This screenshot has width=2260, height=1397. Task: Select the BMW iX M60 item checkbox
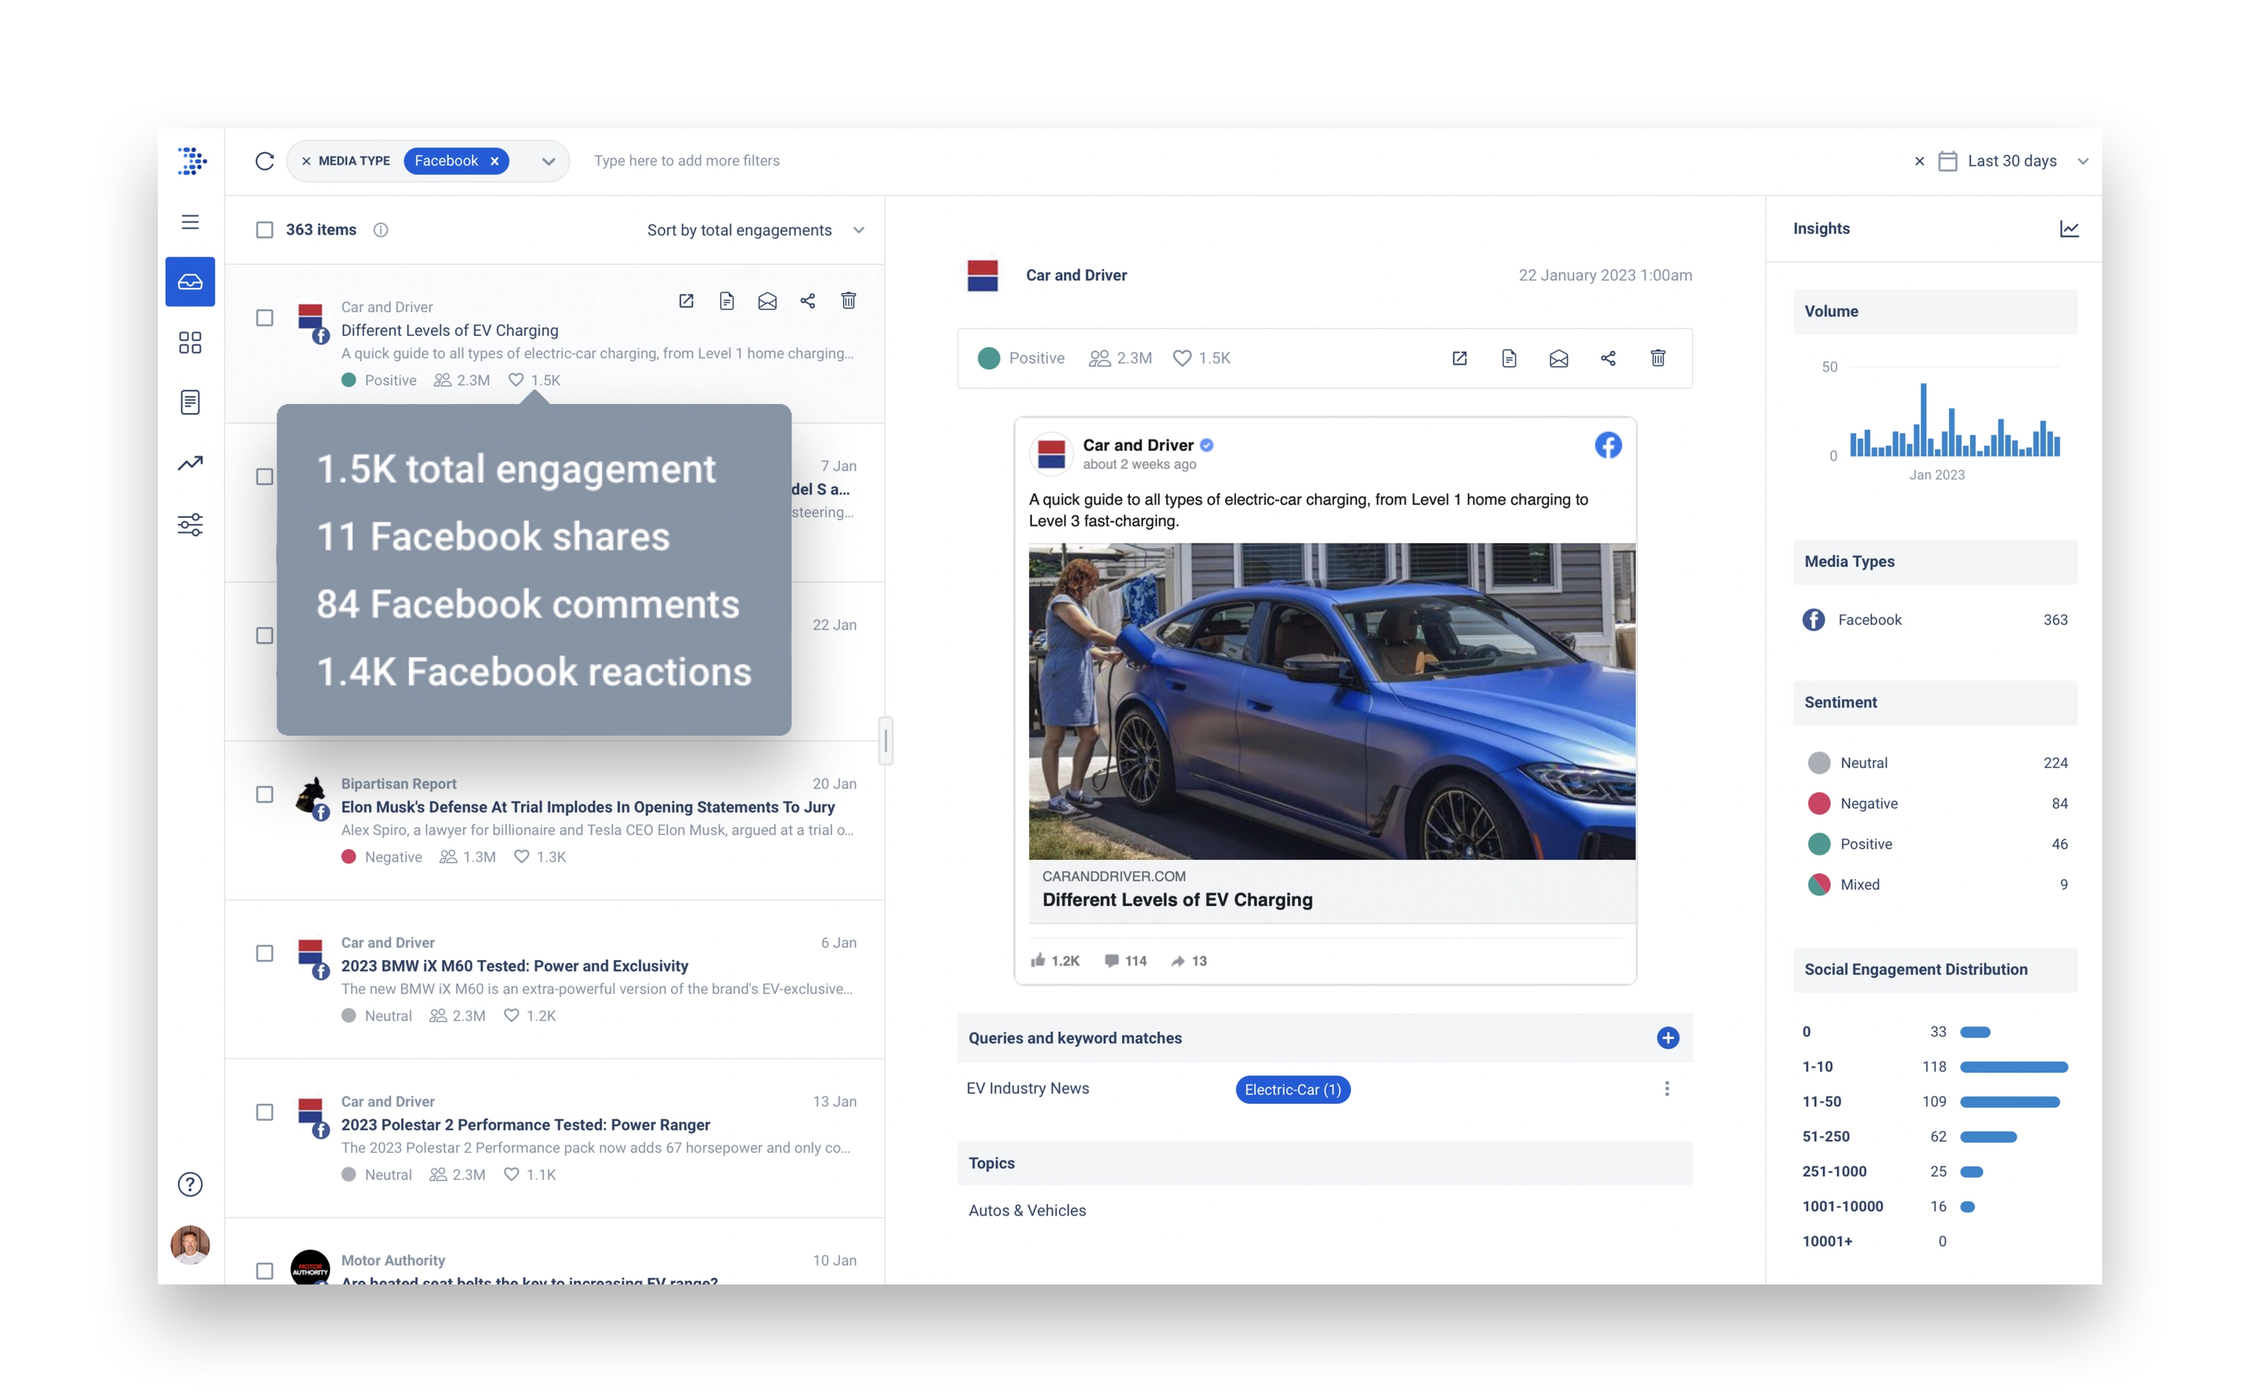(x=265, y=953)
